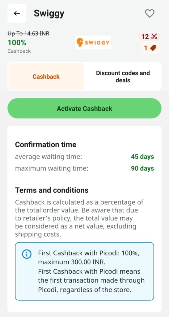169x317 pixels.
Task: Tap the First Cashback with Picodi notice
Action: [x=85, y=271]
